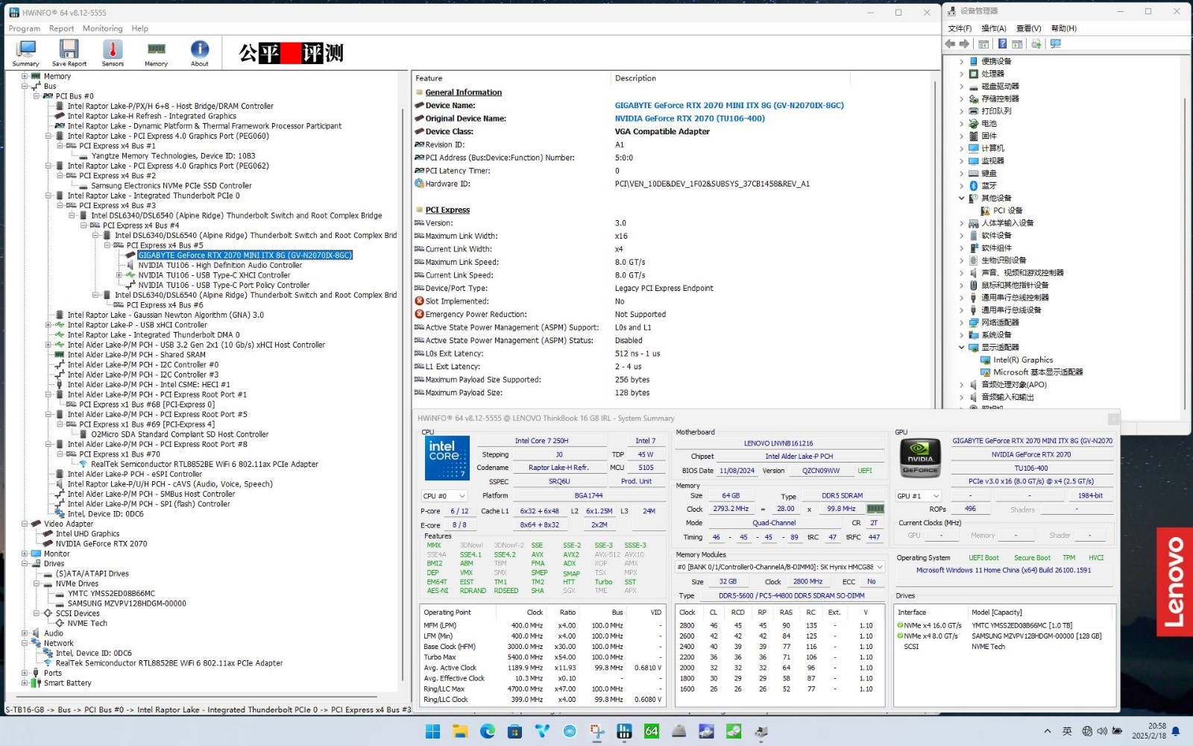Show hidden tray icons with the chevron
The width and height of the screenshot is (1193, 746).
pyautogui.click(x=1048, y=731)
